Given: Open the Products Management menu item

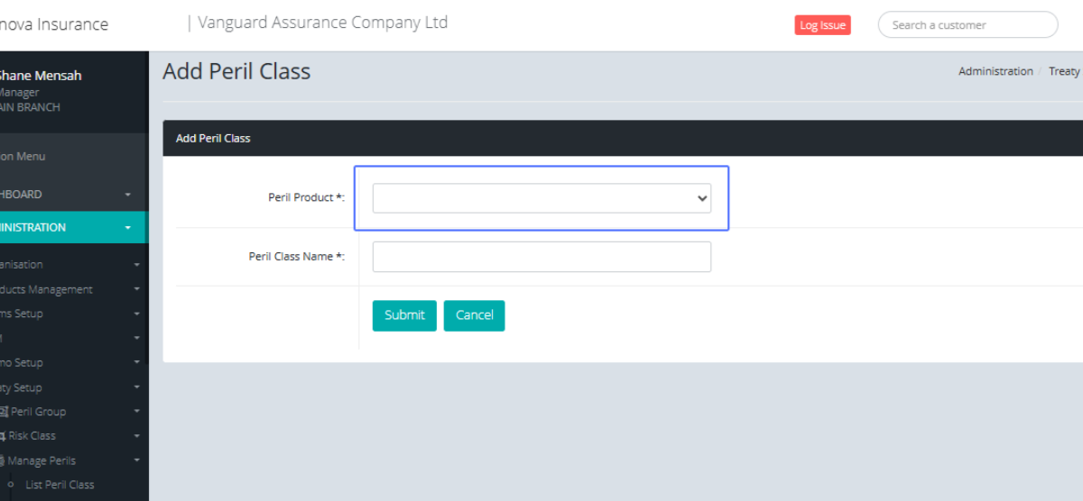Looking at the screenshot, I should point(50,290).
